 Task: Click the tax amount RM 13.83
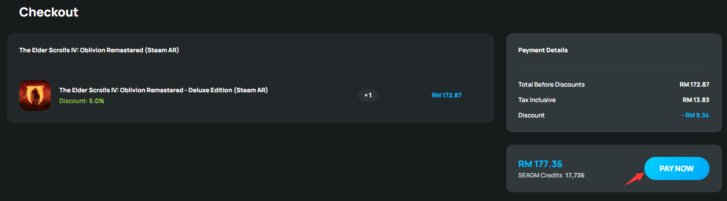696,100
